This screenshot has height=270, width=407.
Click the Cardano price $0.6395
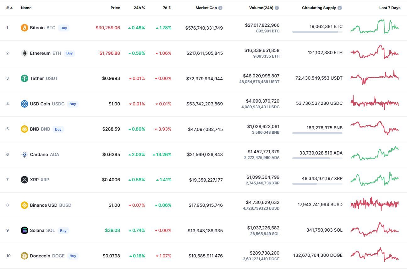(111, 155)
